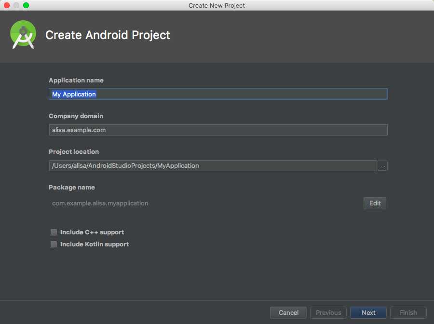Image resolution: width=434 pixels, height=324 pixels.
Task: Enable Include C++ support checkbox
Action: (54, 232)
